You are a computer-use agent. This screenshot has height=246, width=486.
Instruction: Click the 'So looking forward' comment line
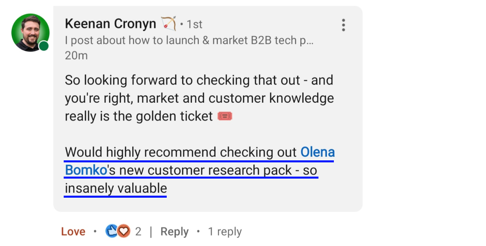(x=199, y=80)
